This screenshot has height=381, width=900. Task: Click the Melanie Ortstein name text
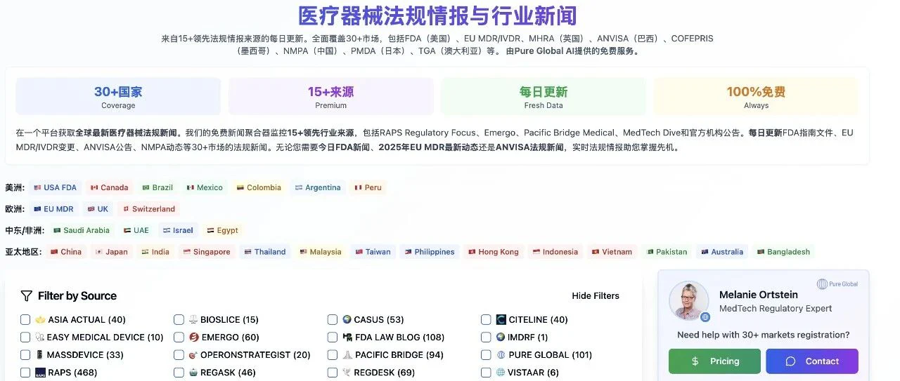759,295
